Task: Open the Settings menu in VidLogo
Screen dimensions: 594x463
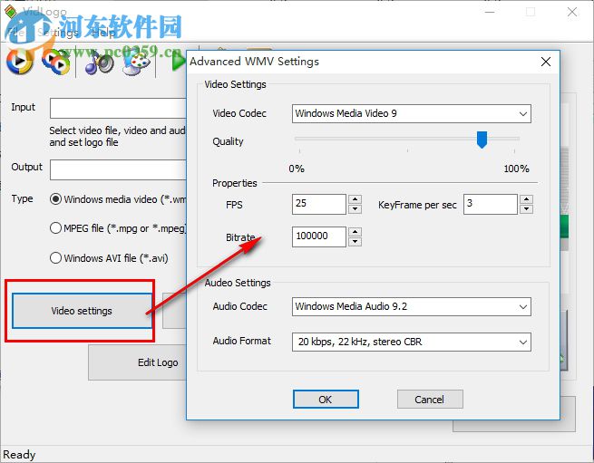Action: (57, 33)
